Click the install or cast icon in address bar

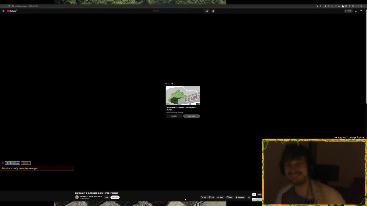click(x=317, y=6)
